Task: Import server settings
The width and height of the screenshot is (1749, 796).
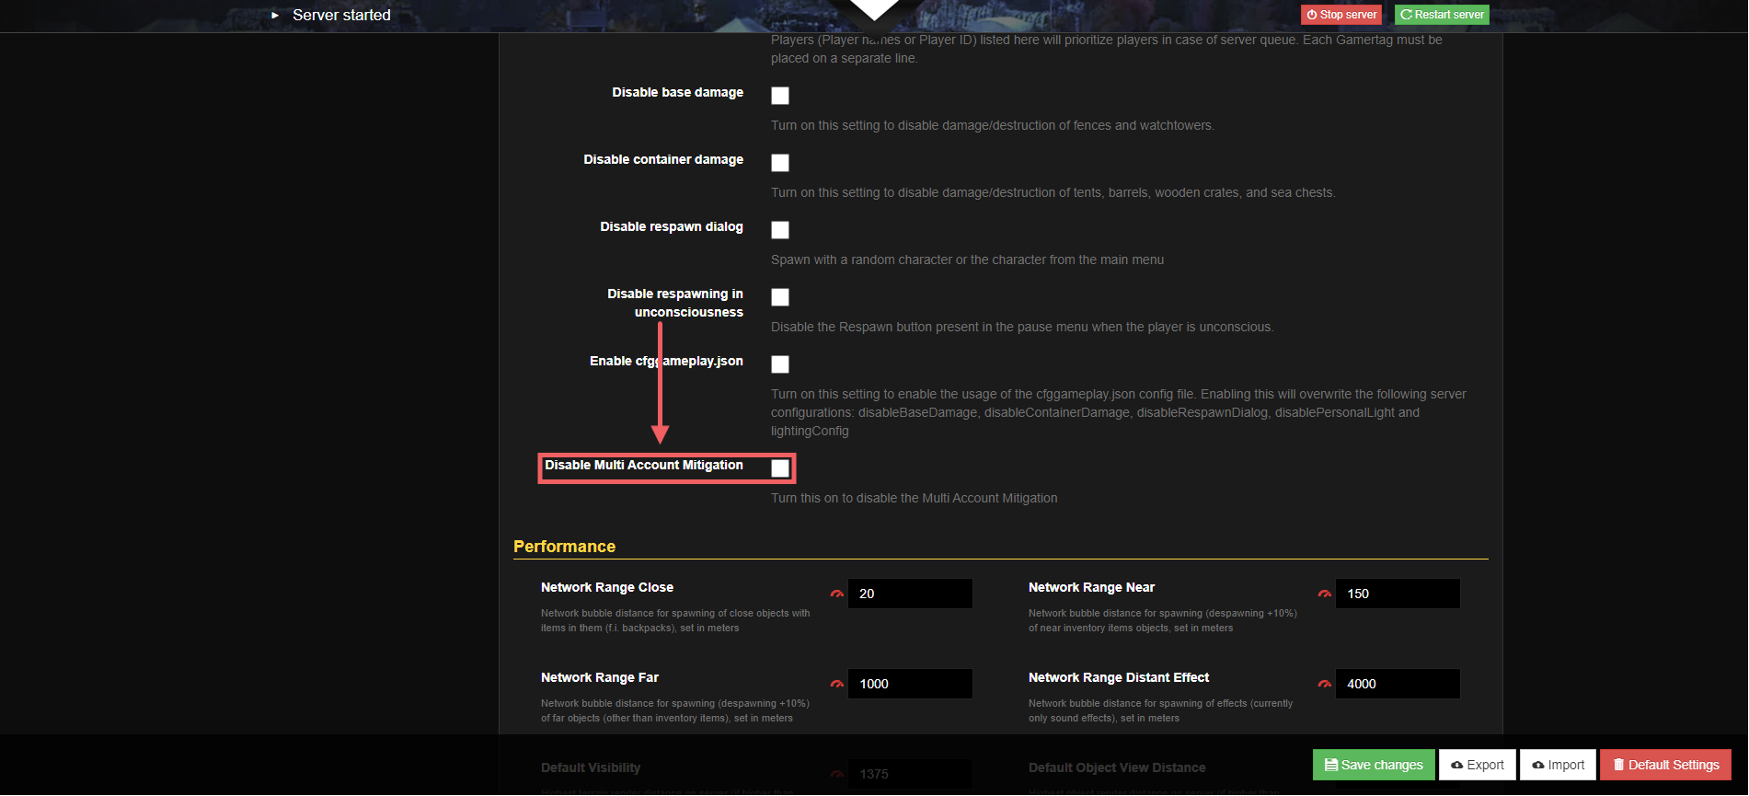Action: [1558, 765]
